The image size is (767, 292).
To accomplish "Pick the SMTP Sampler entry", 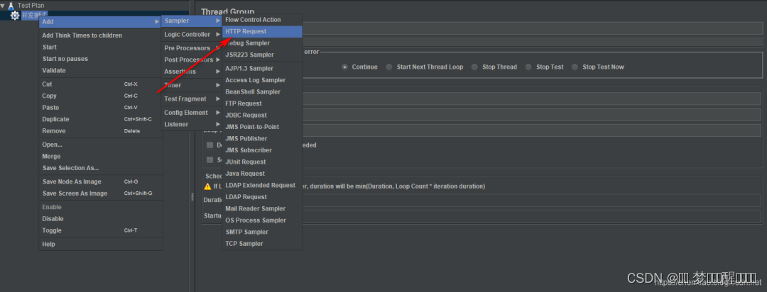I will (262, 232).
